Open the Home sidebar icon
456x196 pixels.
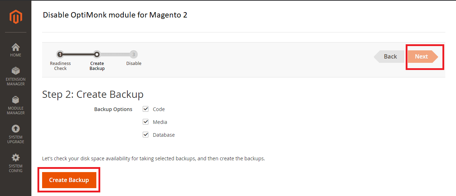[16, 47]
